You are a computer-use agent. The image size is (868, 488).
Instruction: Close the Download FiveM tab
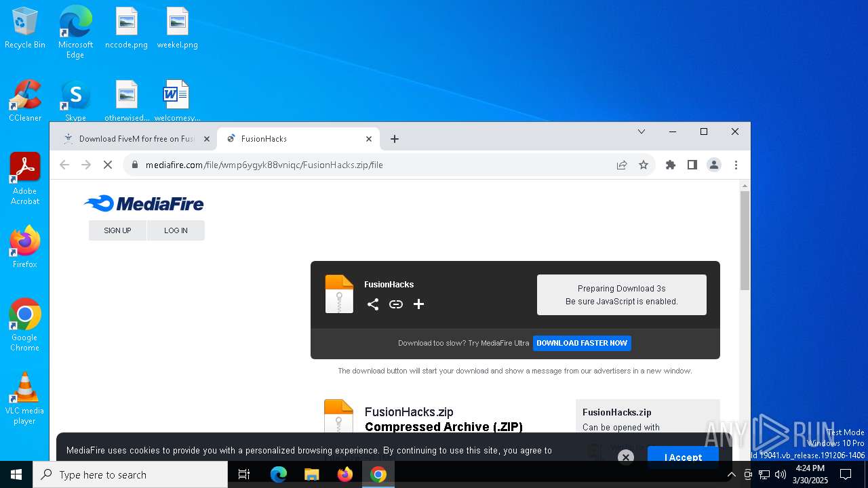(207, 139)
